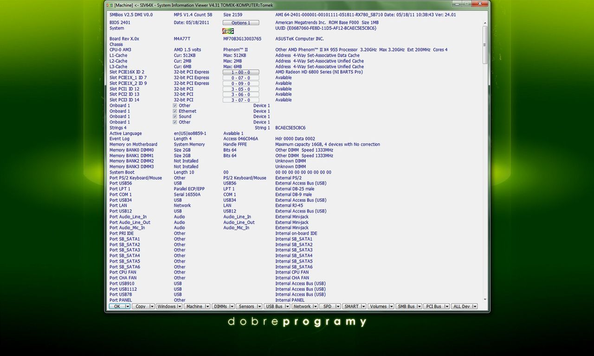Click the System Boot row label
Image resolution: width=594 pixels, height=356 pixels.
coord(122,172)
